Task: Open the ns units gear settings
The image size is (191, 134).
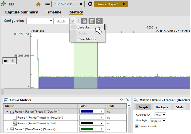Action: [x=13, y=61]
